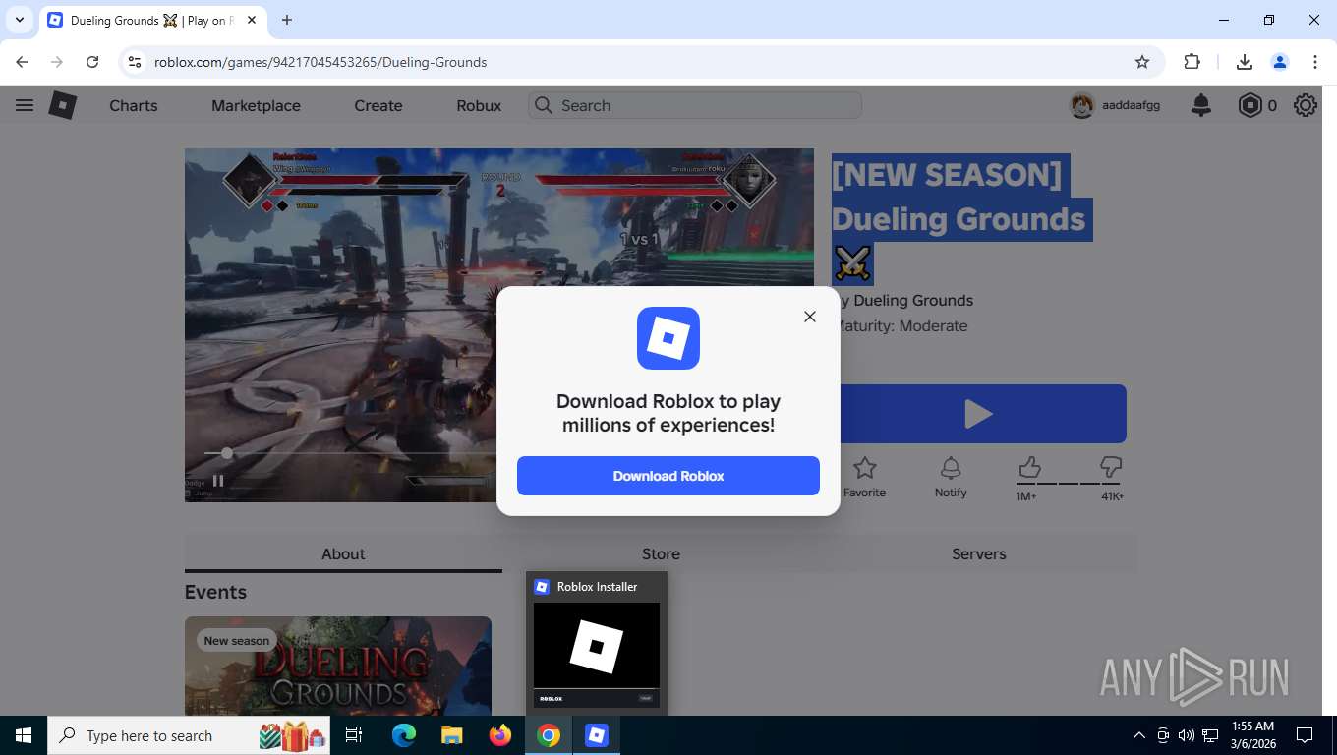Open Chrome extensions puzzle icon

[1192, 62]
